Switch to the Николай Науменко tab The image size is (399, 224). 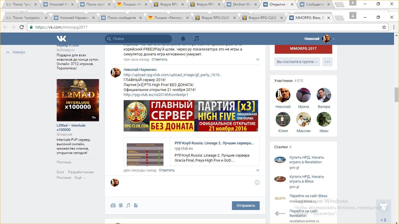[x=74, y=17]
